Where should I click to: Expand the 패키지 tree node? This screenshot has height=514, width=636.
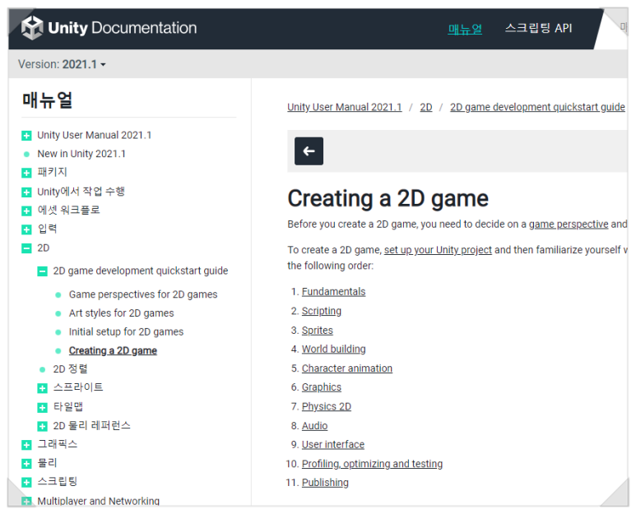(26, 173)
